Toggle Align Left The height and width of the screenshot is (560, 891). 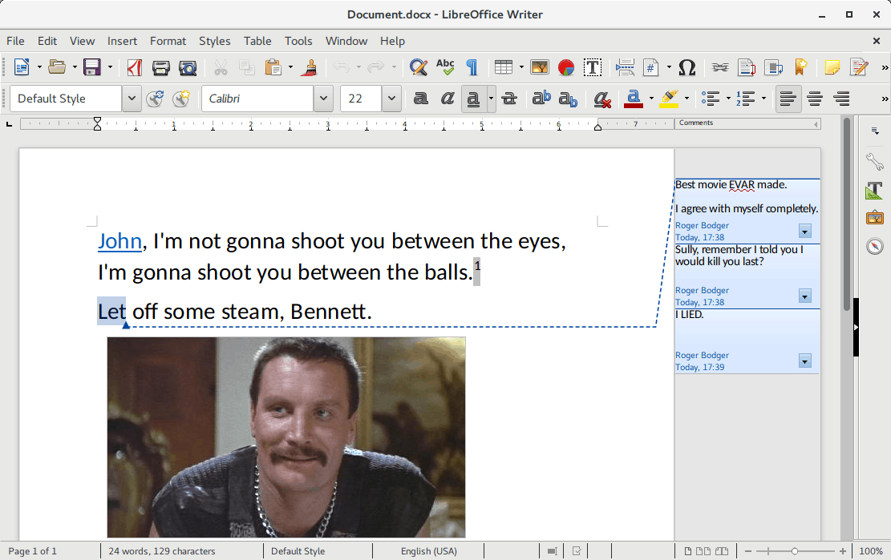(x=788, y=99)
